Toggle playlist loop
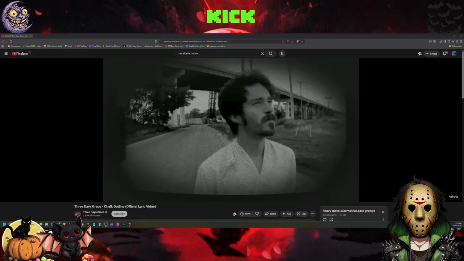Screen dimensions: 464x261 tap(324, 220)
